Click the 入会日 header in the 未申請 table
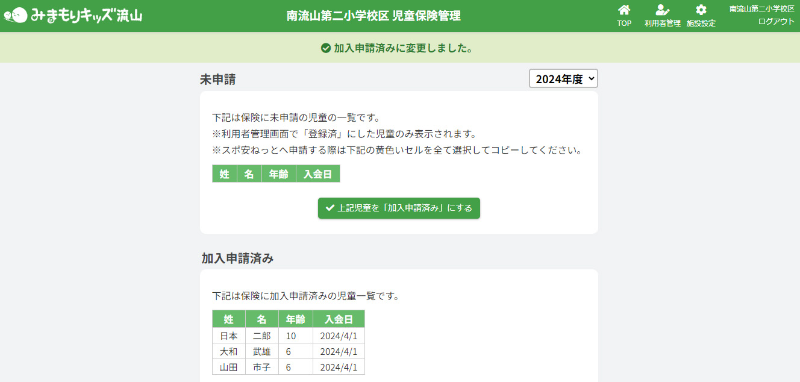 click(x=317, y=174)
